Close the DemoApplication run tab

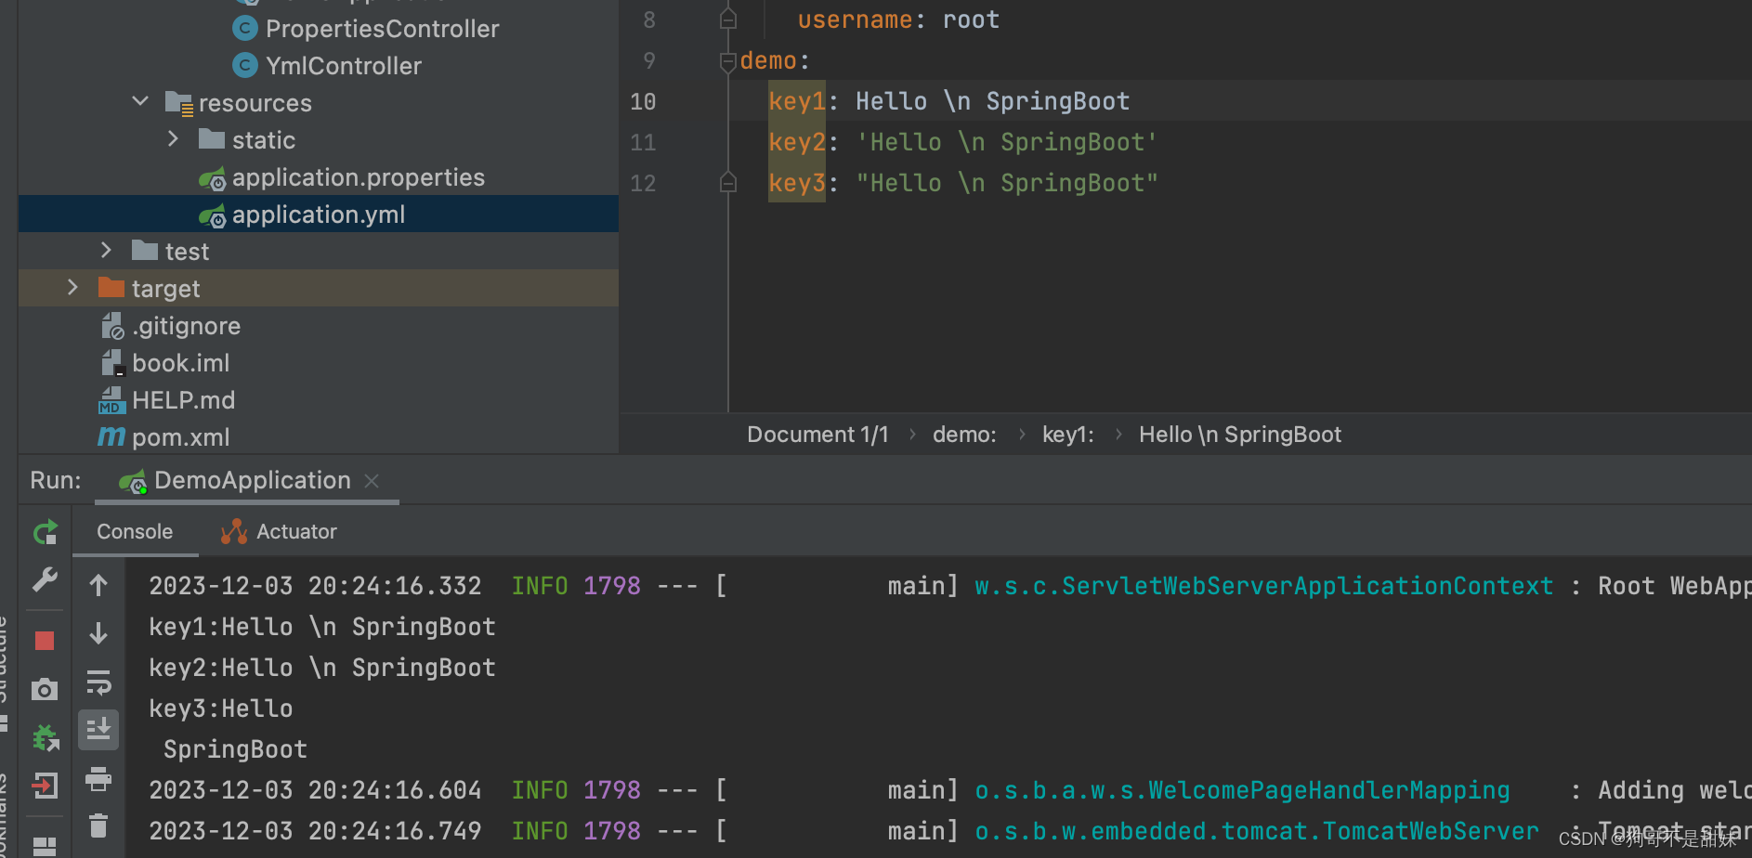tap(372, 480)
